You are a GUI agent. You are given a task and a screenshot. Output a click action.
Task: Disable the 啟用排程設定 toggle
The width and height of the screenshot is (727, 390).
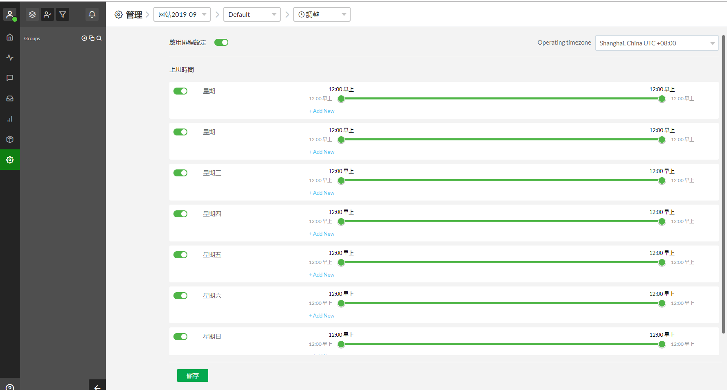(x=221, y=43)
